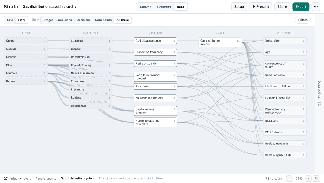Select the Plan stage node
The width and height of the screenshot is (324, 183).
26,65
